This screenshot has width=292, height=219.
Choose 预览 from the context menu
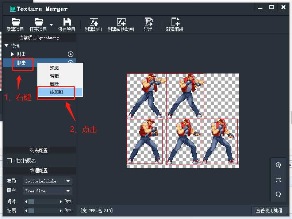(x=54, y=68)
